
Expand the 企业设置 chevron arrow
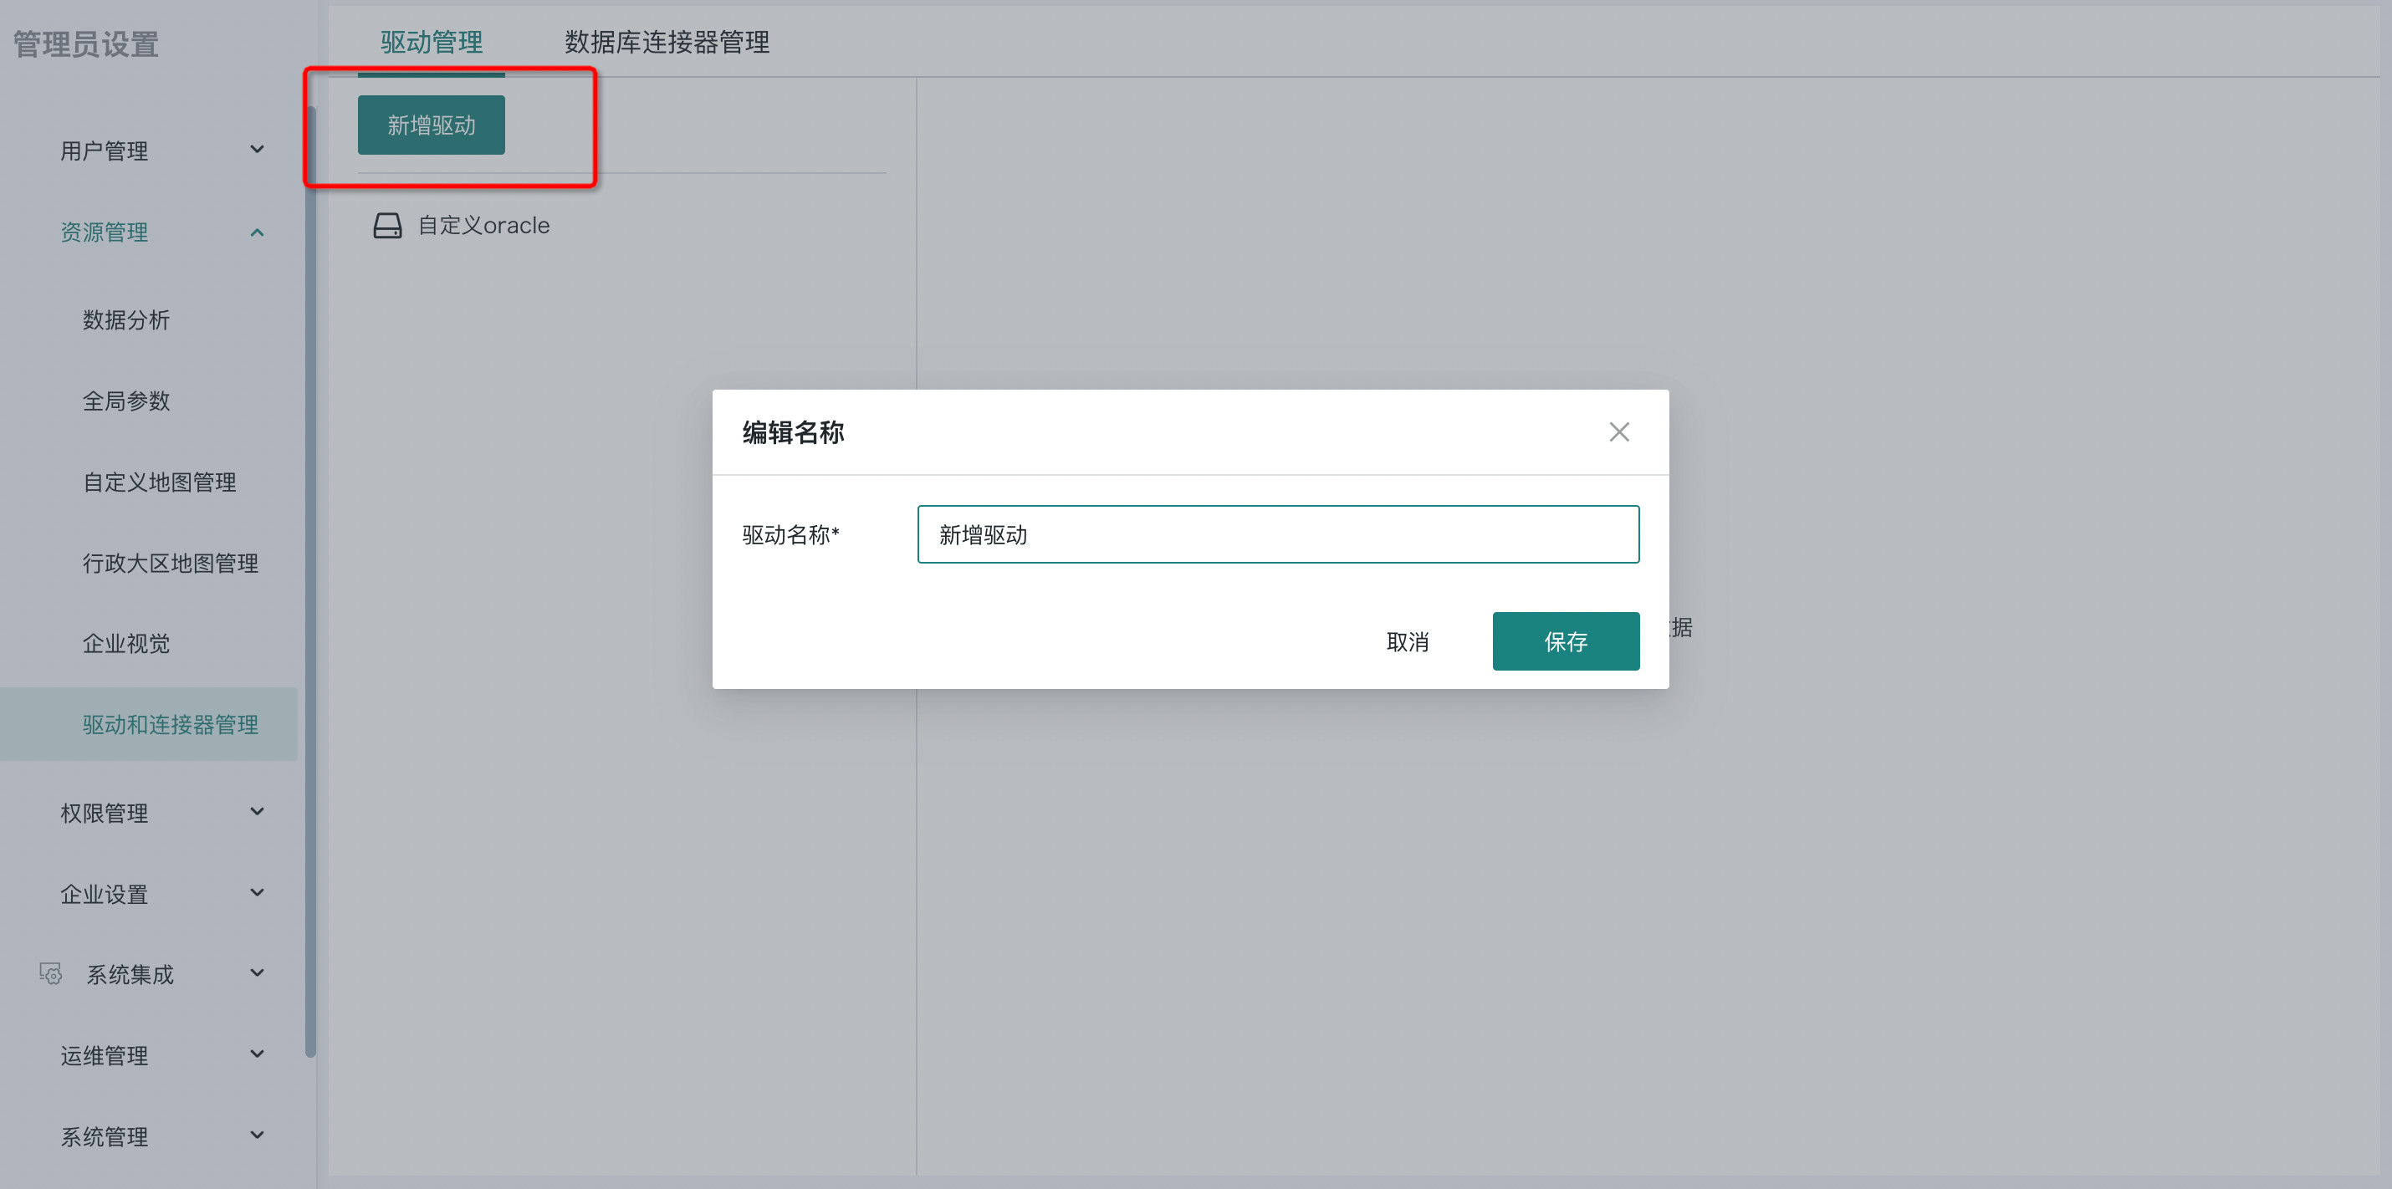tap(258, 893)
